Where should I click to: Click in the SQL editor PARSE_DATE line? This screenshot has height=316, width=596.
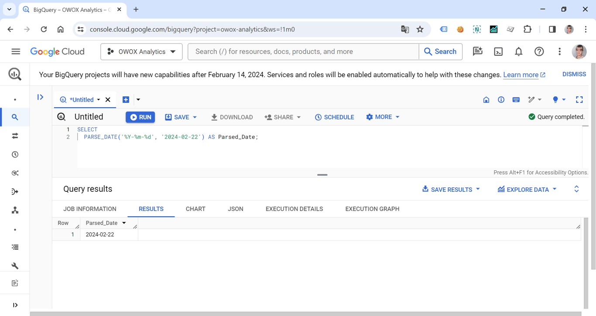[171, 137]
